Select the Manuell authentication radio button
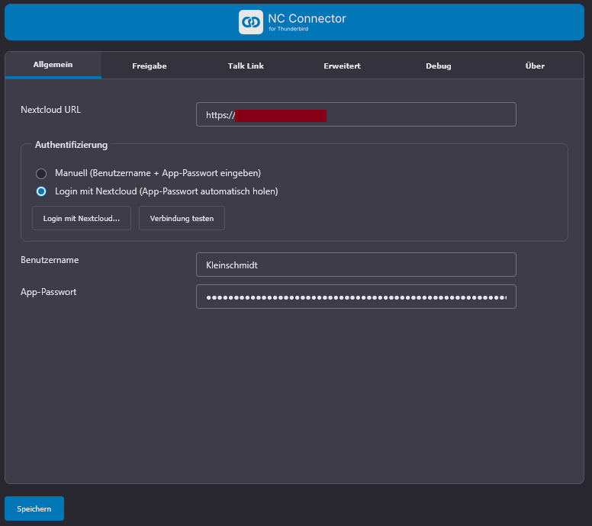592x526 pixels. click(x=41, y=173)
